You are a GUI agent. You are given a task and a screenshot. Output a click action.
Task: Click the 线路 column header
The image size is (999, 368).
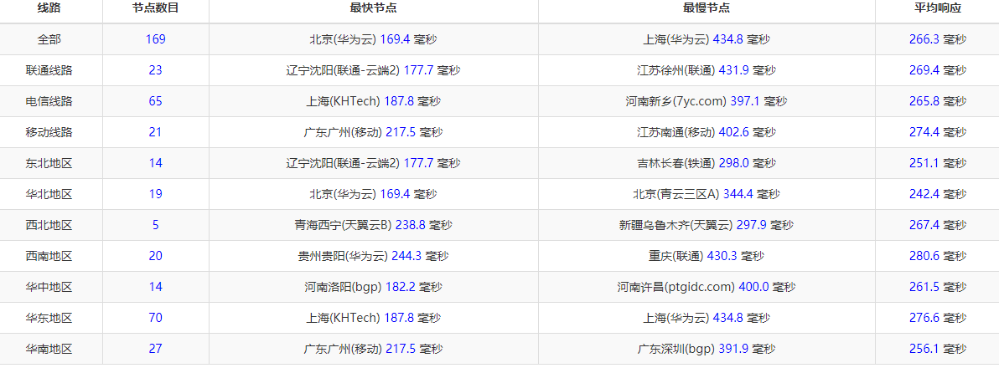click(x=49, y=8)
